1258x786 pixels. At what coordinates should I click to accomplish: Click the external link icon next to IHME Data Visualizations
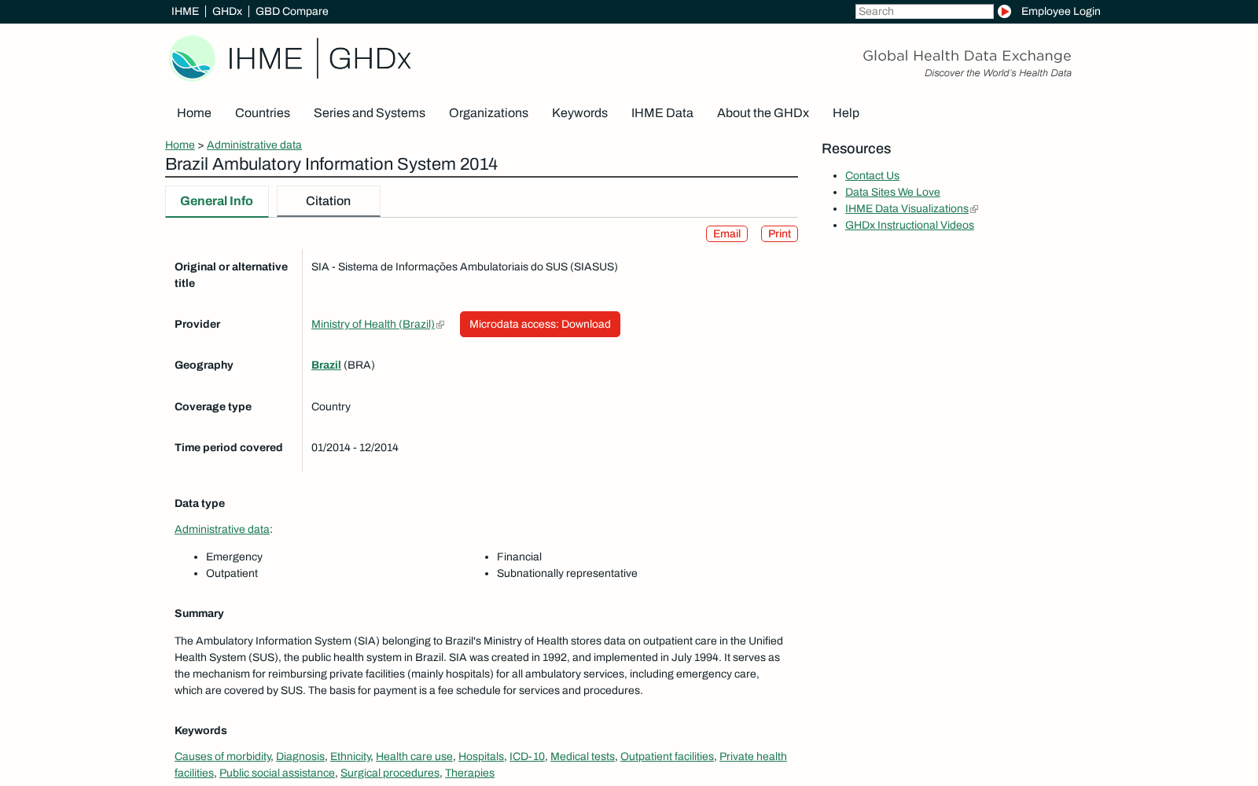tap(974, 209)
